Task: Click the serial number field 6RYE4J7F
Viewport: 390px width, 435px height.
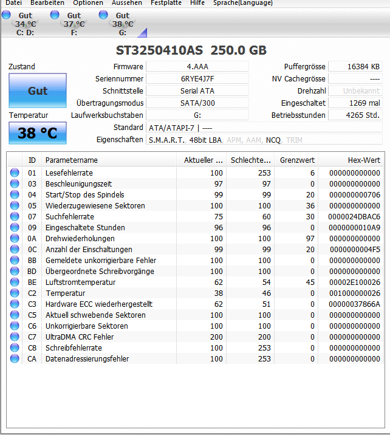Action: (x=197, y=79)
